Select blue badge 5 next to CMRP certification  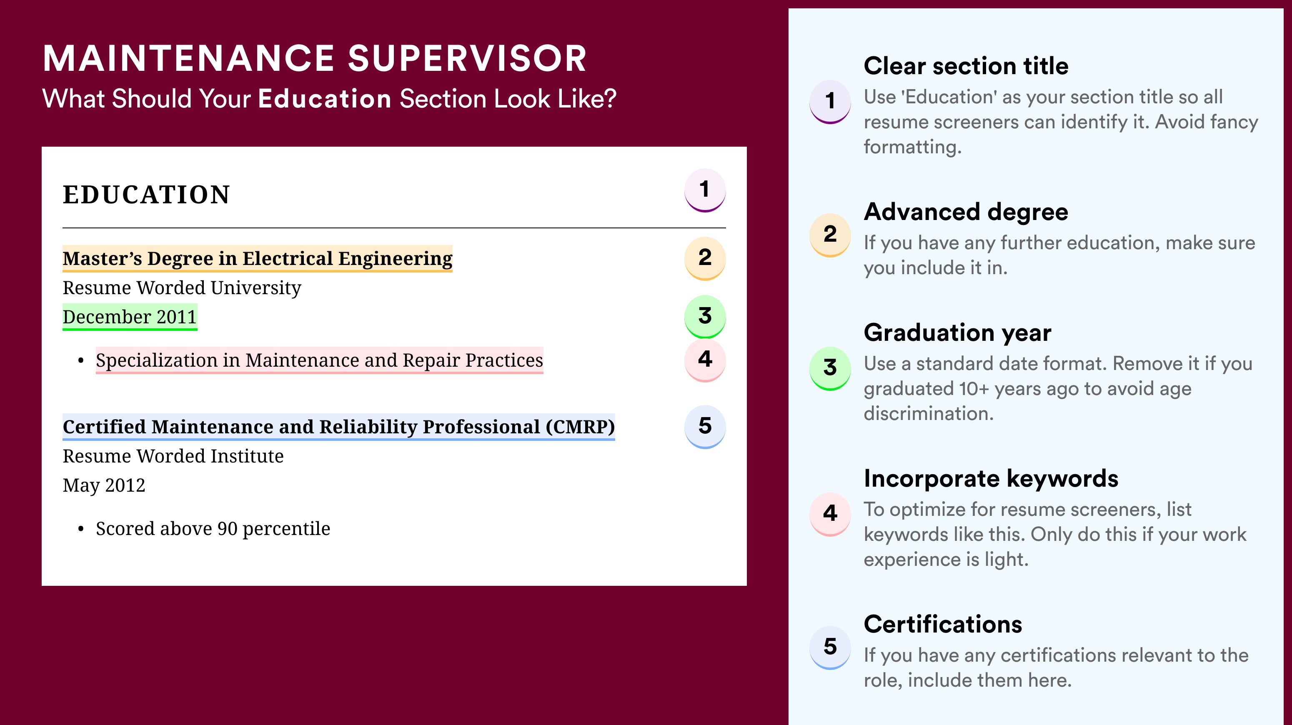click(705, 427)
